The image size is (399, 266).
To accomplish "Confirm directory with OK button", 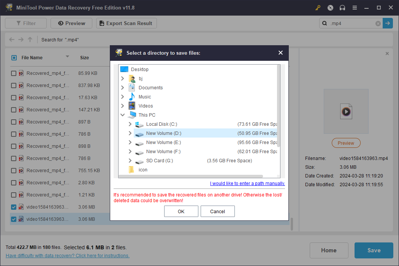I will [181, 211].
